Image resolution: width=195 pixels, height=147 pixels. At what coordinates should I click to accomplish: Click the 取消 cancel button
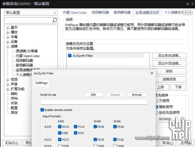click(168, 143)
